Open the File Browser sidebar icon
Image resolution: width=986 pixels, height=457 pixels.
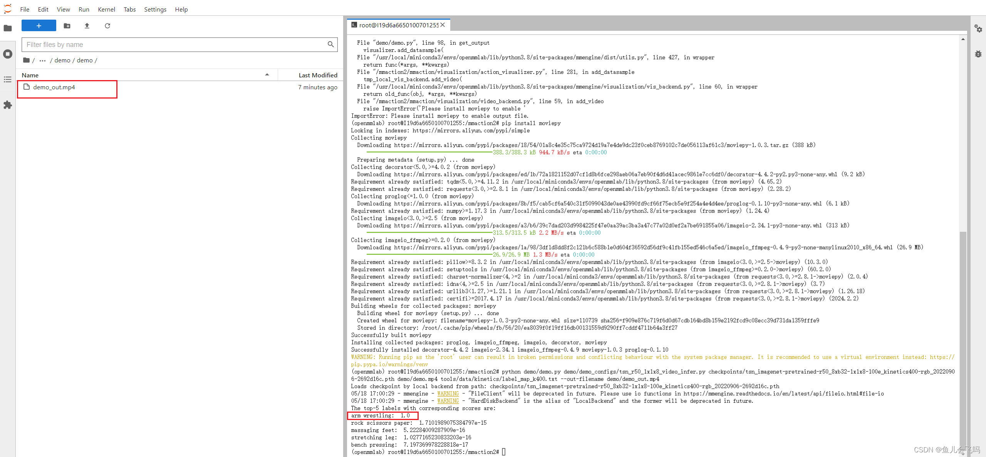point(8,28)
